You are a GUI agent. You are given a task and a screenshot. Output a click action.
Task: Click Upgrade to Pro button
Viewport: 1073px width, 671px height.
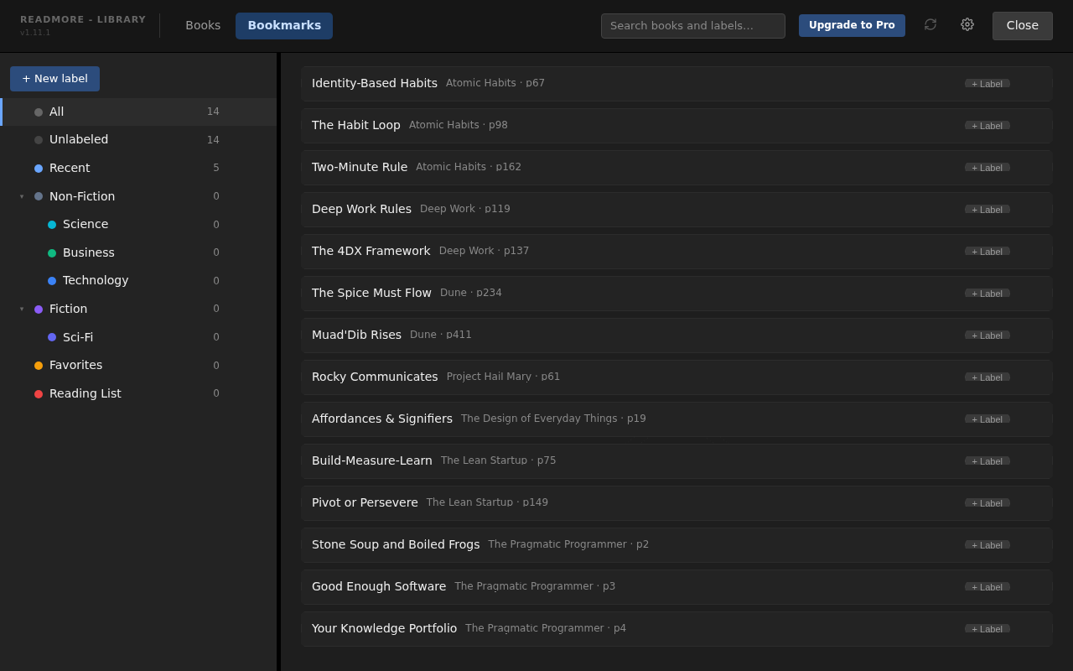click(x=852, y=25)
